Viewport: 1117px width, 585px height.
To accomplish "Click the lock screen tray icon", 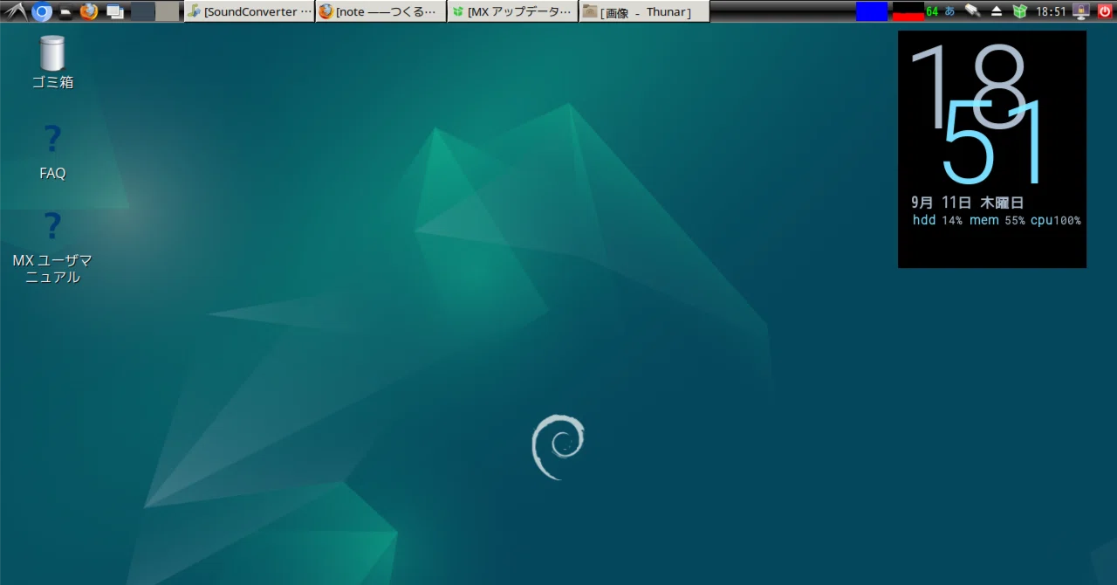I will pyautogui.click(x=1082, y=11).
